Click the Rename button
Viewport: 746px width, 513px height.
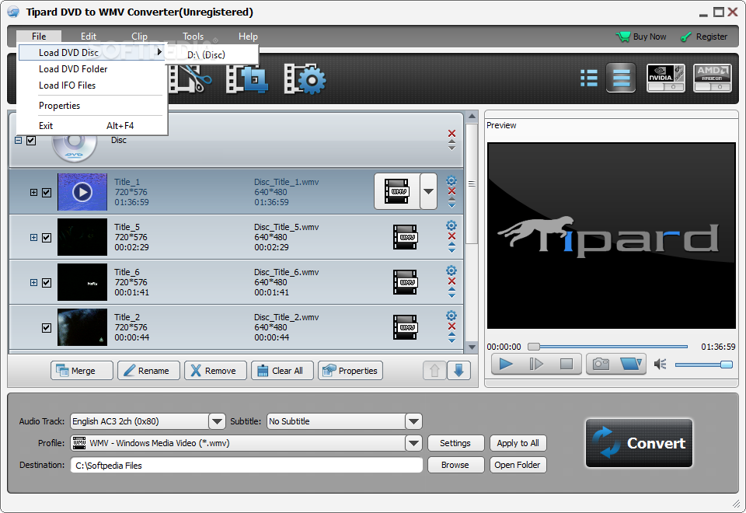coord(149,370)
